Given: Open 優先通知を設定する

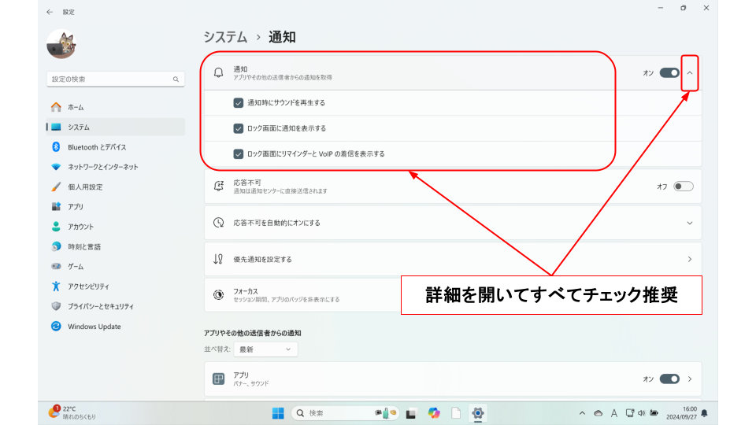Looking at the screenshot, I should pyautogui.click(x=452, y=259).
